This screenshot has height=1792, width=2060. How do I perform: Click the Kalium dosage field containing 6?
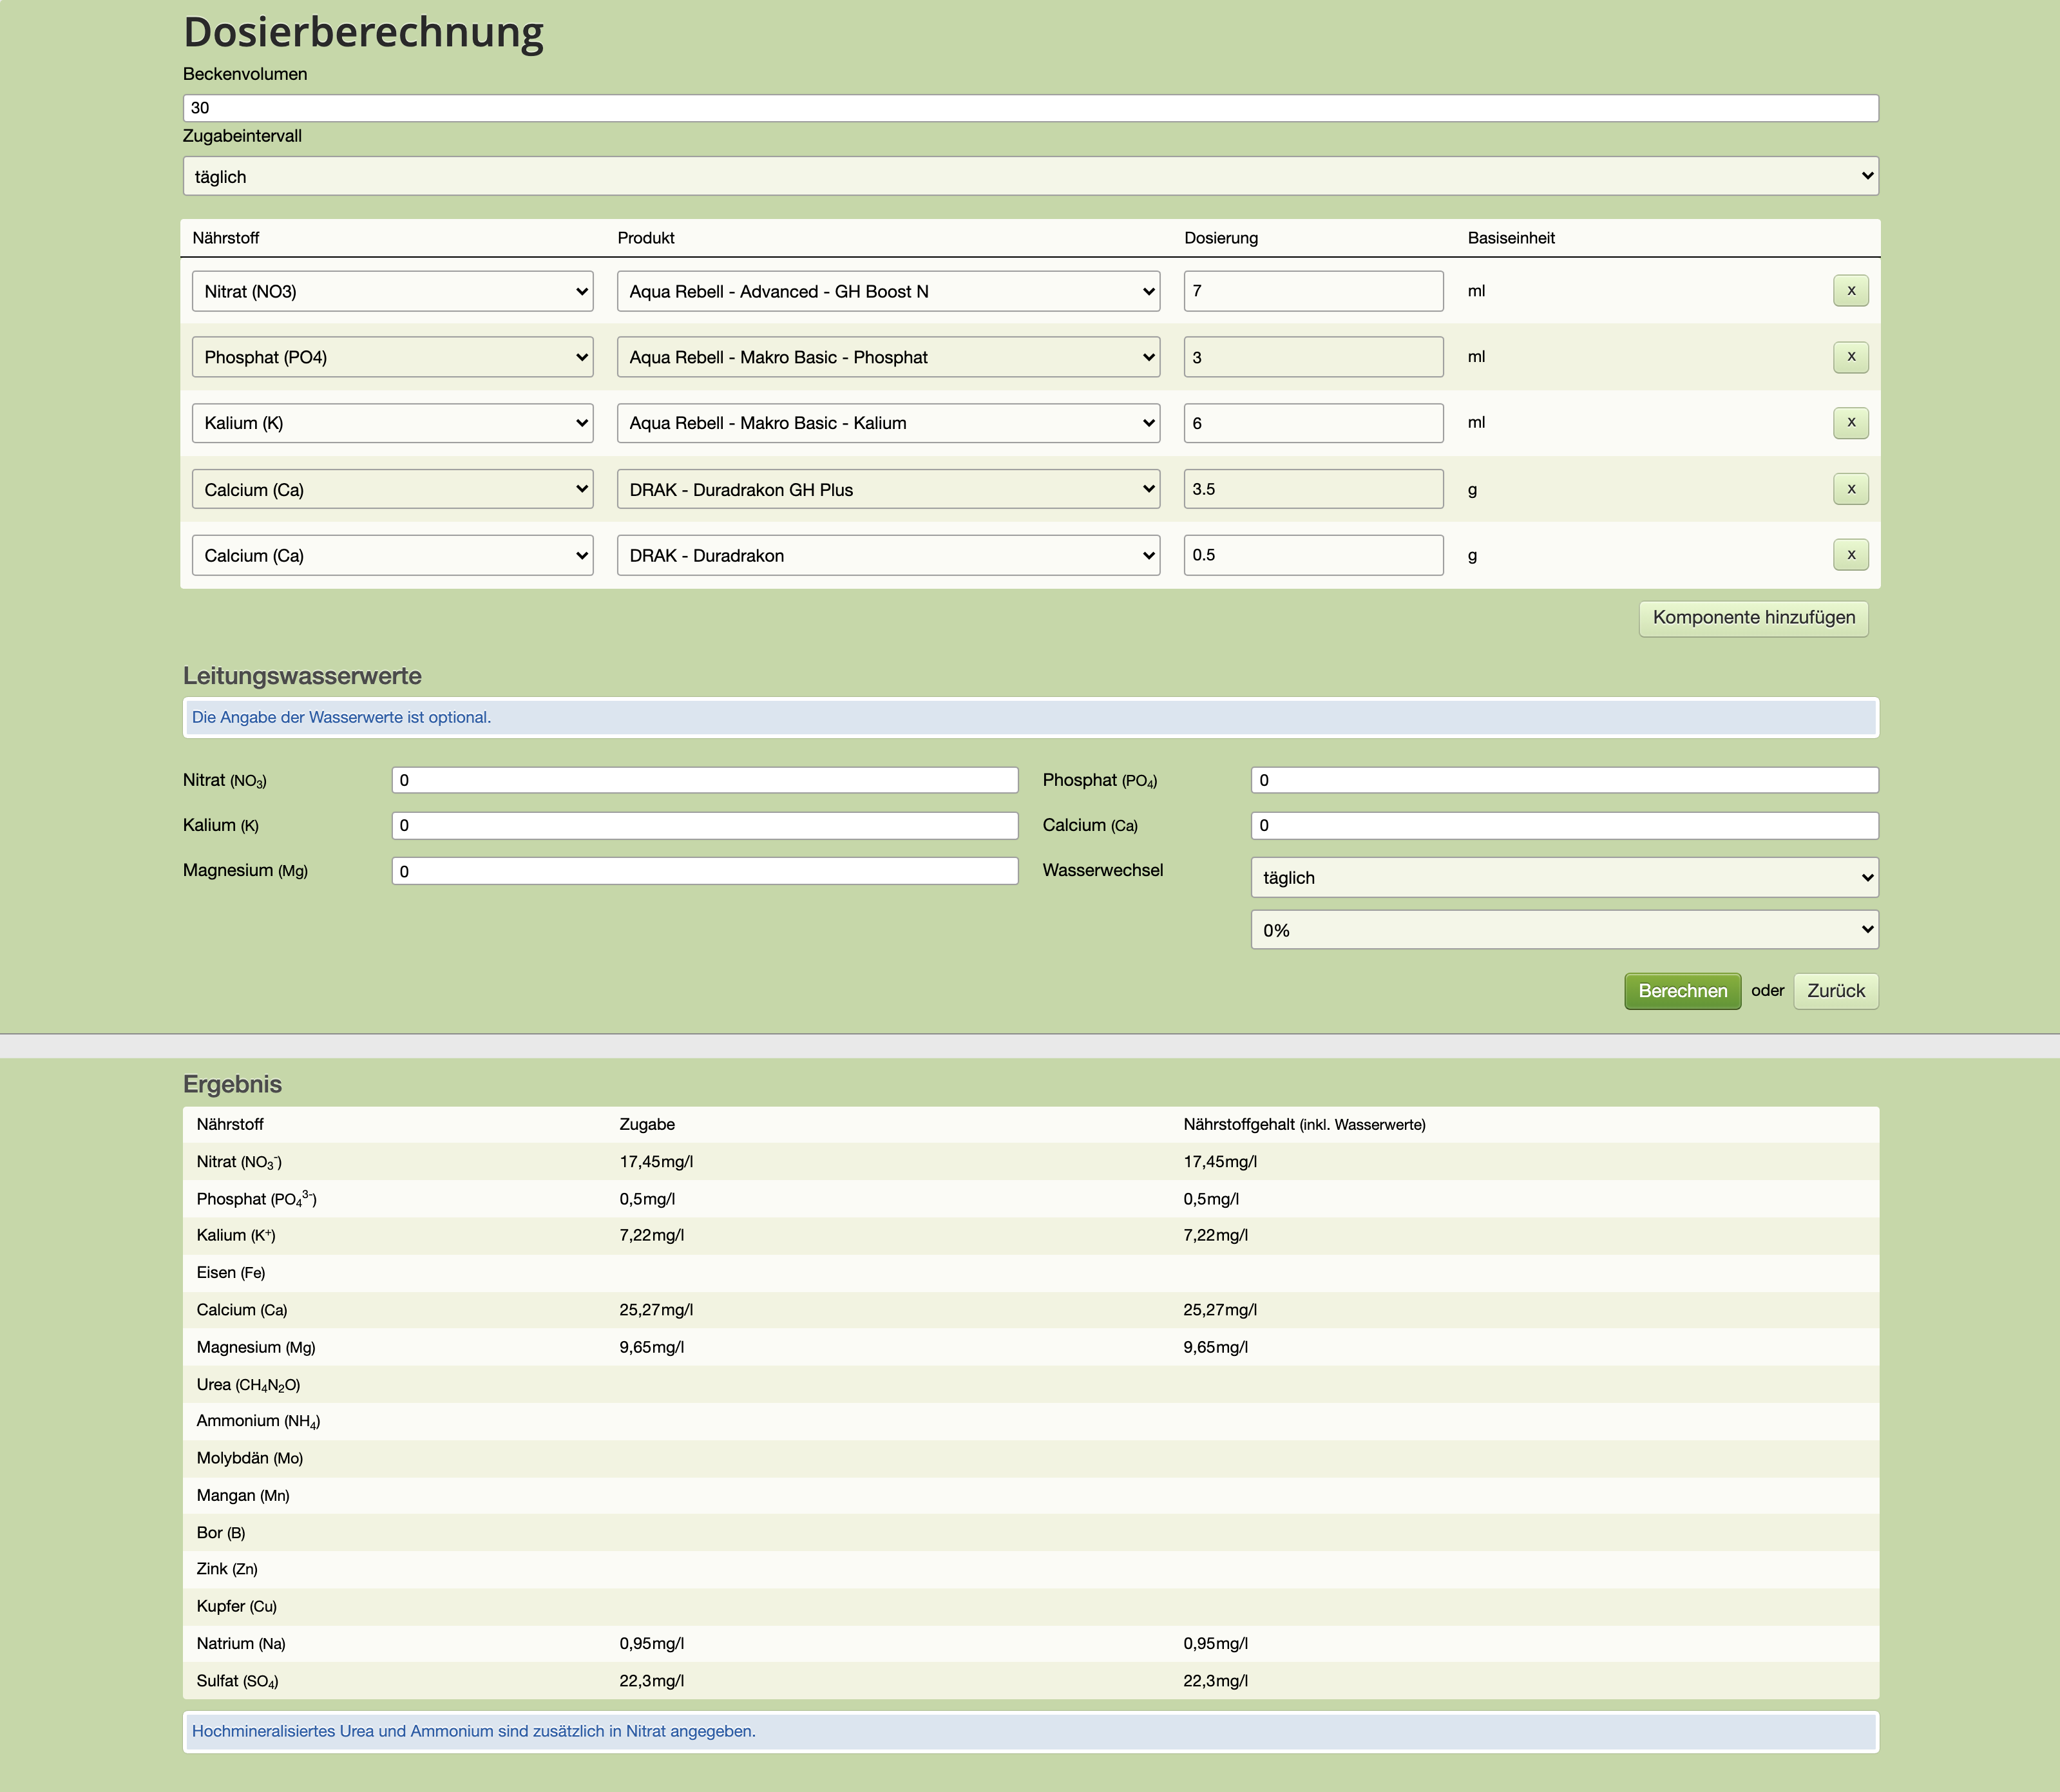[x=1313, y=423]
